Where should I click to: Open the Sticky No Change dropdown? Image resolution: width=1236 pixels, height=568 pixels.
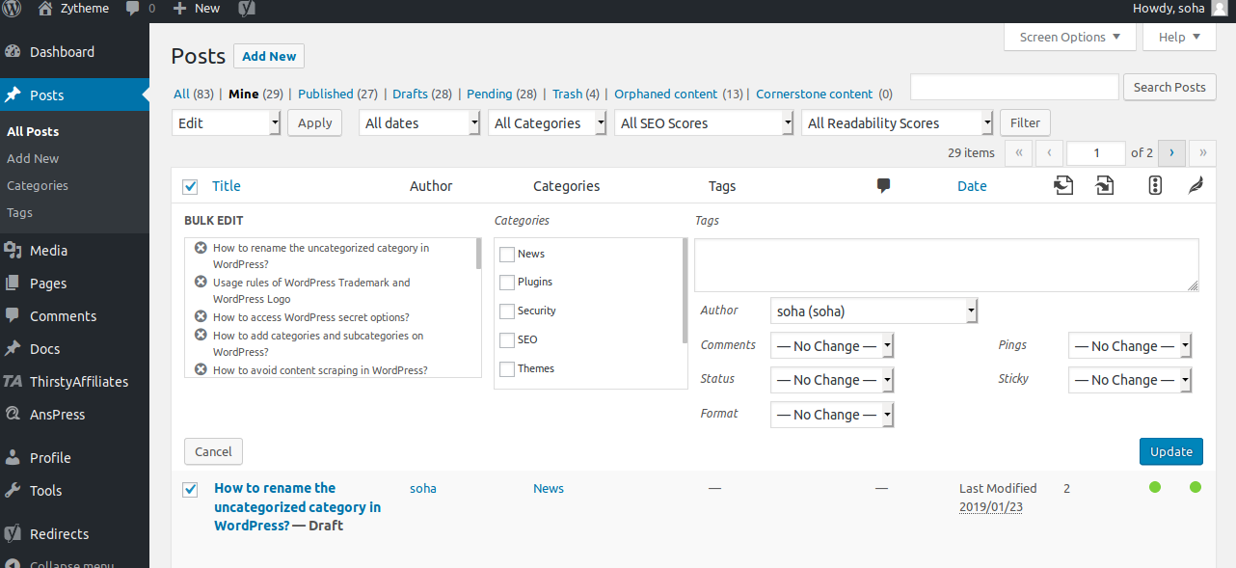click(1131, 380)
